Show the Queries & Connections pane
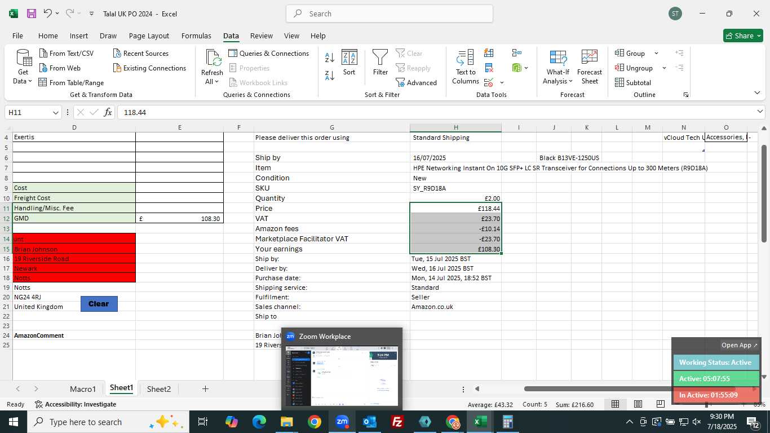 pos(269,53)
